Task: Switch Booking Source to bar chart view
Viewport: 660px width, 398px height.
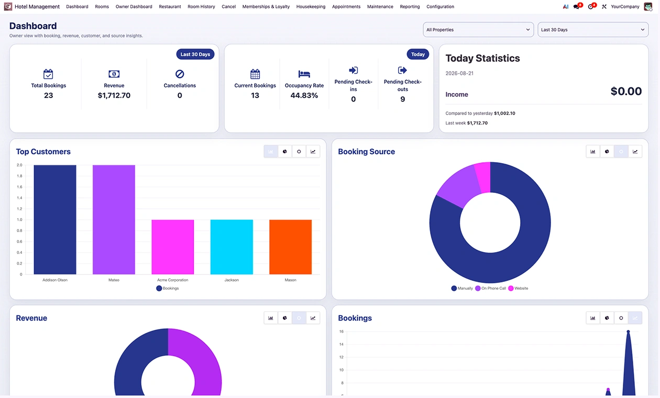Action: [x=593, y=152]
